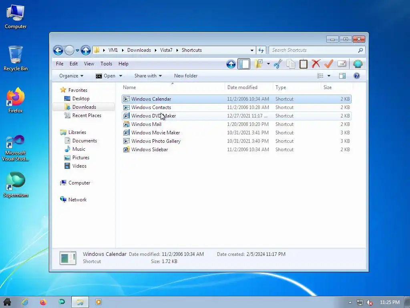Select the Documents library
410x308 pixels.
(84, 141)
